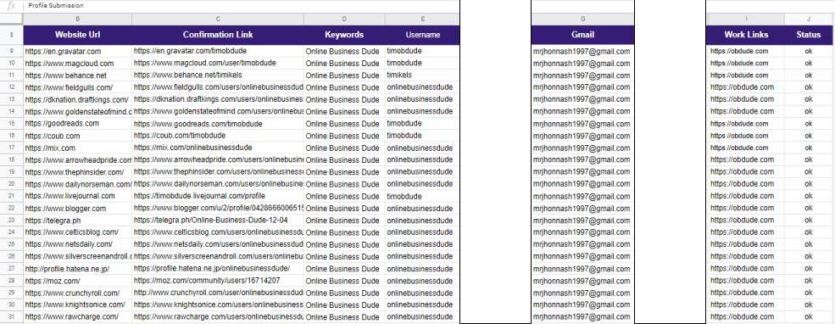
Task: Select onlinebusinessdude username in fieldgulls row
Action: [x=422, y=87]
